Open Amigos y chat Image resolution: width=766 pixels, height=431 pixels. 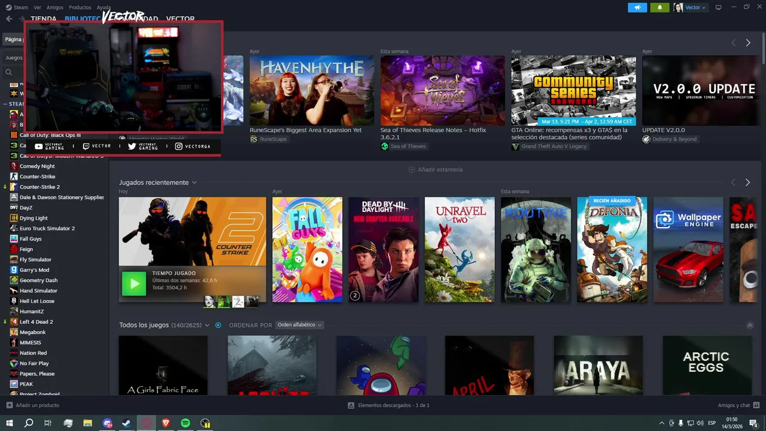click(x=734, y=405)
